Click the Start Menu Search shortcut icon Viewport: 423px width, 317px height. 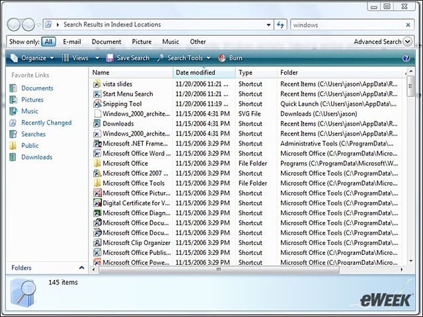tap(97, 94)
